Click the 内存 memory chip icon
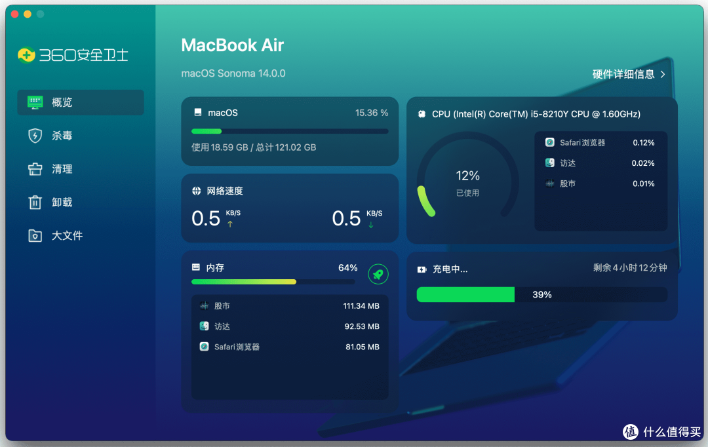 196,267
